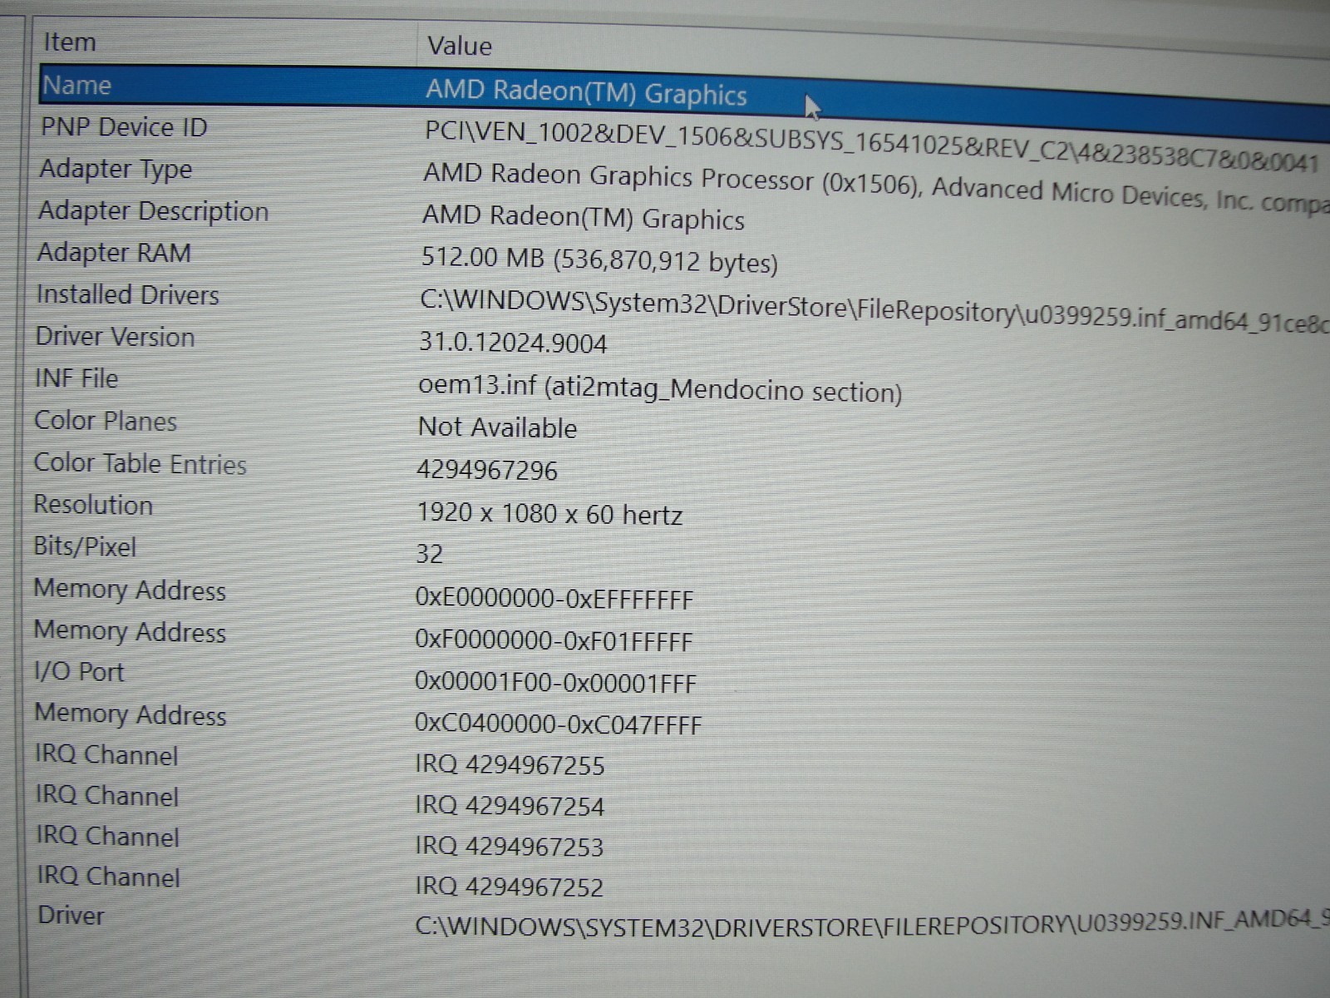Click the Value column header
The image size is (1330, 998).
coord(459,45)
